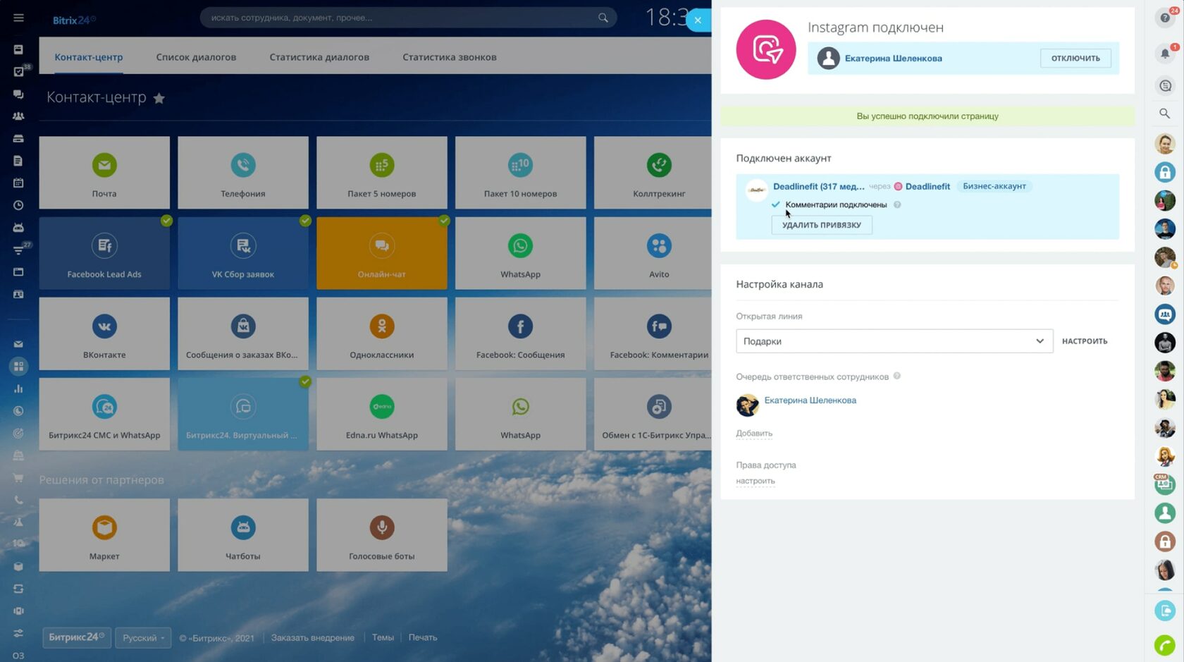Open the Русский language dropdown
Viewport: 1184px width, 662px height.
(143, 638)
